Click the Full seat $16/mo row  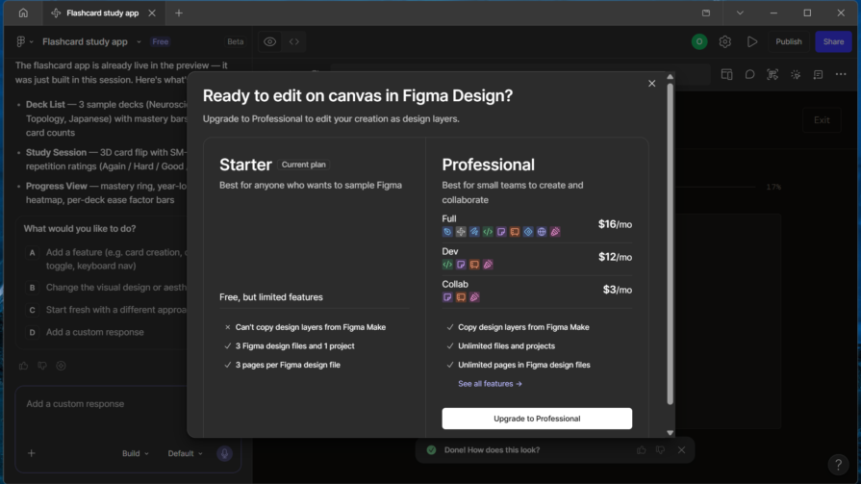click(x=537, y=225)
